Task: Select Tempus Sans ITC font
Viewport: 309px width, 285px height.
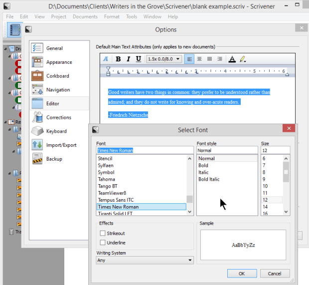Action: [x=142, y=200]
